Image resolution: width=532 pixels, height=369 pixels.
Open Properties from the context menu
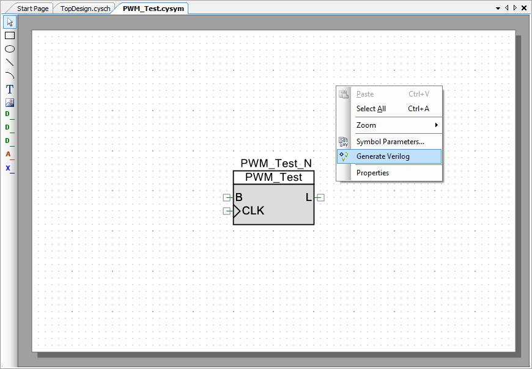372,173
